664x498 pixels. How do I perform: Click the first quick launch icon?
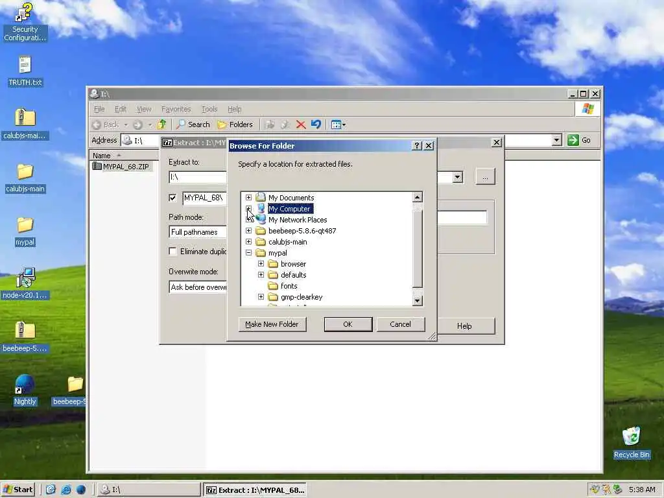(x=51, y=490)
